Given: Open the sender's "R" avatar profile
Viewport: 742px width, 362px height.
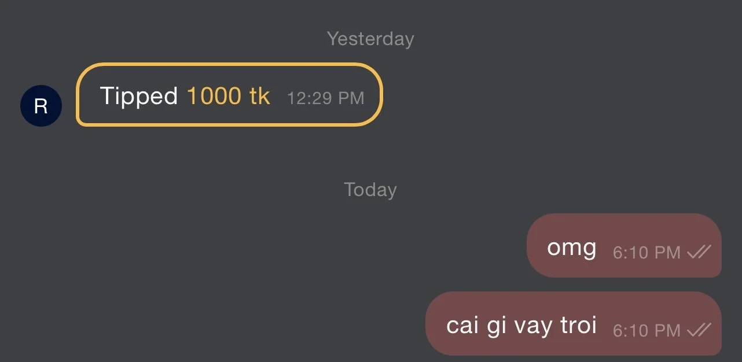Looking at the screenshot, I should point(41,106).
